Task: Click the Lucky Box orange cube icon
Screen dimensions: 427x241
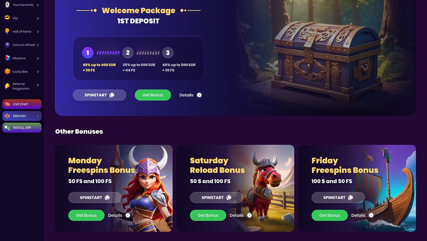Action: click(x=7, y=72)
